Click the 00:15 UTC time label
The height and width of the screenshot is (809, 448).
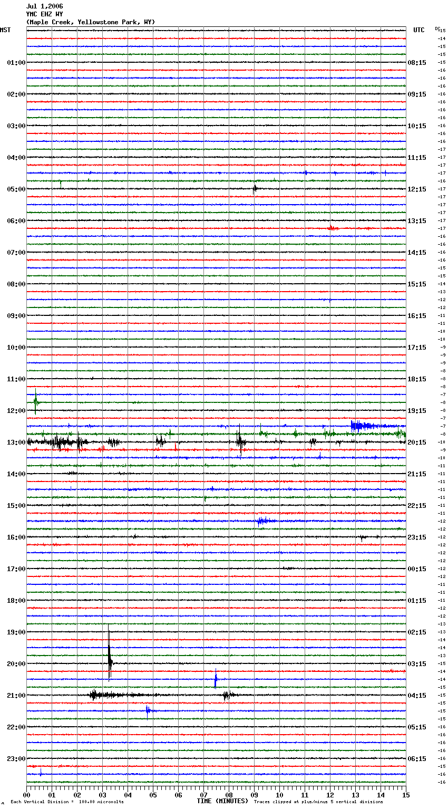point(417,569)
